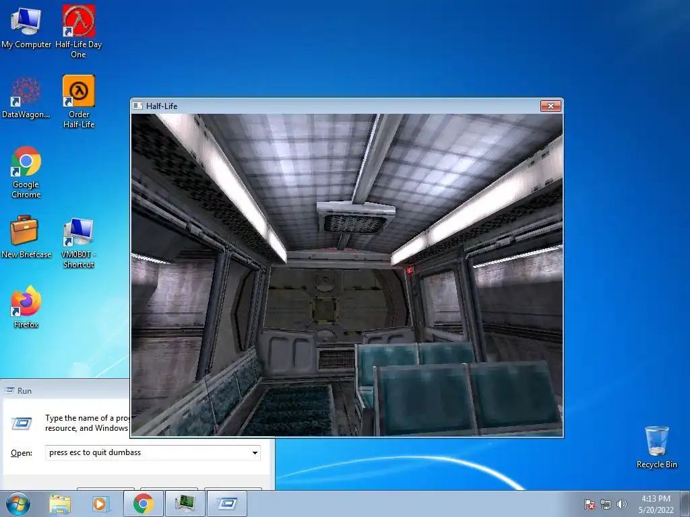690x517 pixels.
Task: Close the Half-Life window
Action: pos(551,106)
